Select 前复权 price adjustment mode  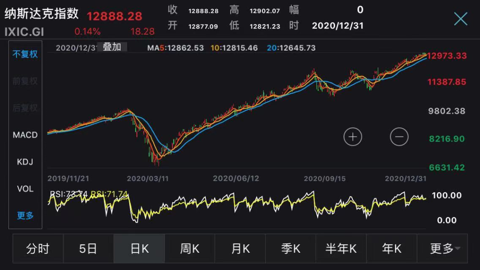coord(25,81)
